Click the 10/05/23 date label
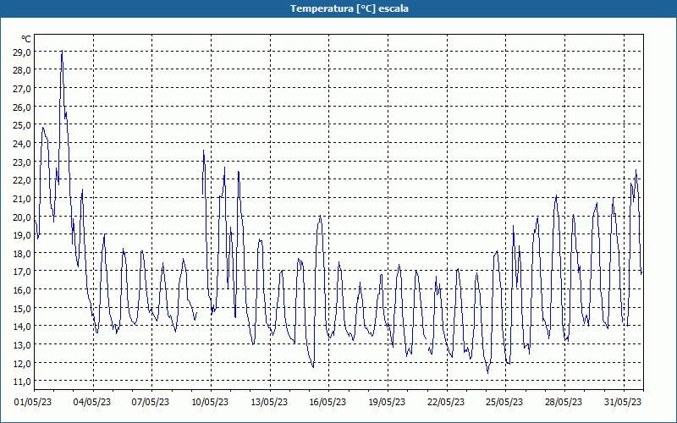 210,402
